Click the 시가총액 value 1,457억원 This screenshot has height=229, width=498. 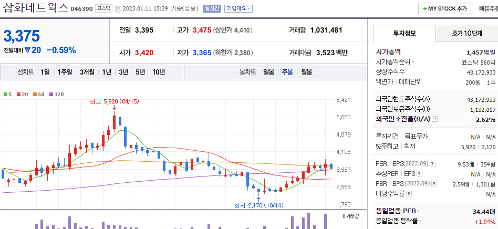coord(481,53)
